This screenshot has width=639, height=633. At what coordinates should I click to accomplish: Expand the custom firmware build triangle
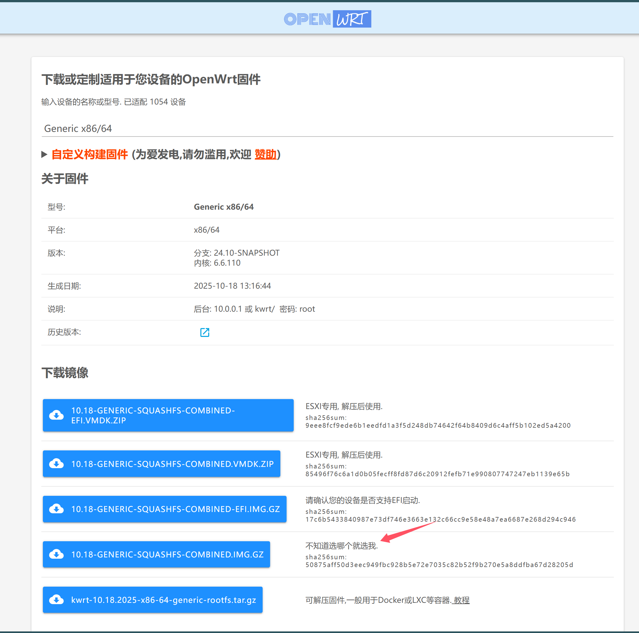tap(44, 154)
